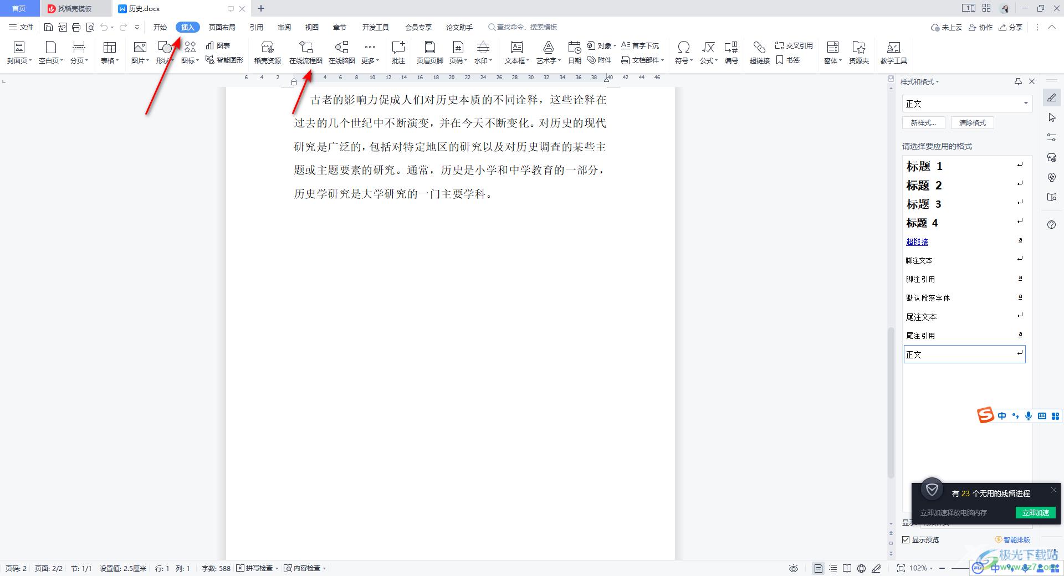The width and height of the screenshot is (1064, 576).
Task: Print the document
Action: coord(76,27)
